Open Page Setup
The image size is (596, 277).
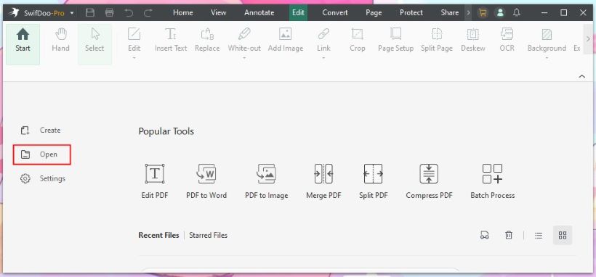coord(395,41)
